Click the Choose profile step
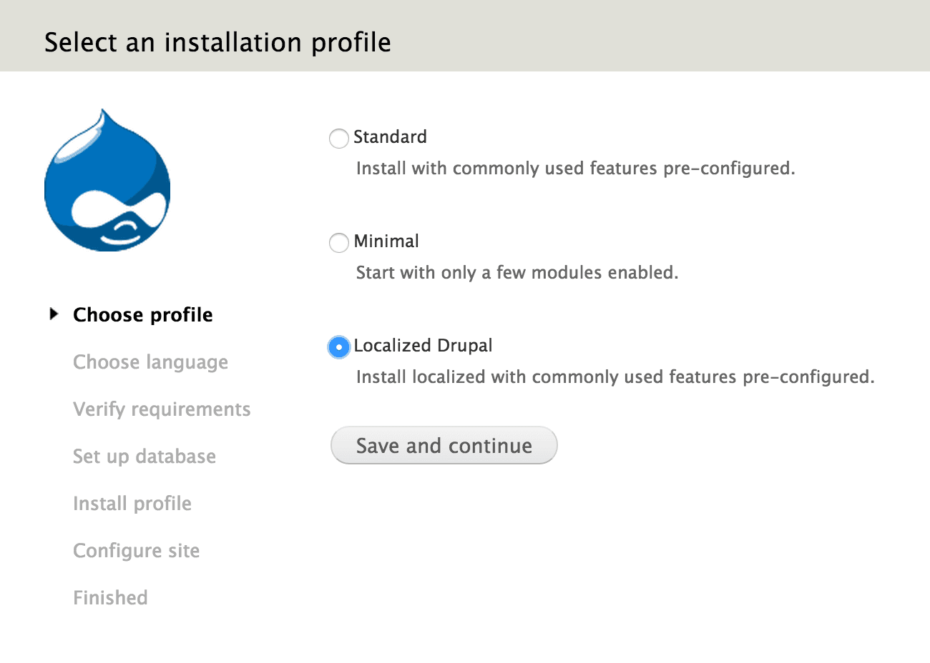 pos(143,315)
